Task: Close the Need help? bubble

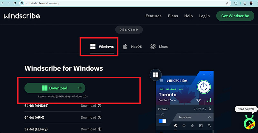Action: click(x=253, y=109)
